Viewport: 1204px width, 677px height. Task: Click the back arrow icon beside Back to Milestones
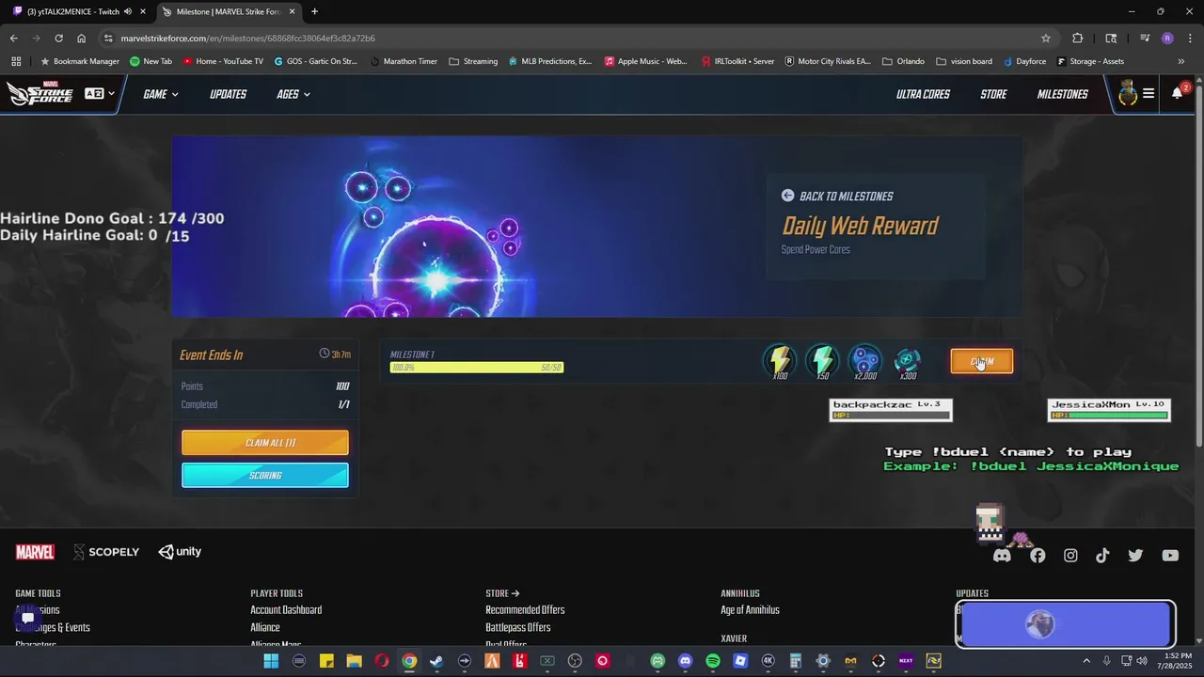pos(787,196)
